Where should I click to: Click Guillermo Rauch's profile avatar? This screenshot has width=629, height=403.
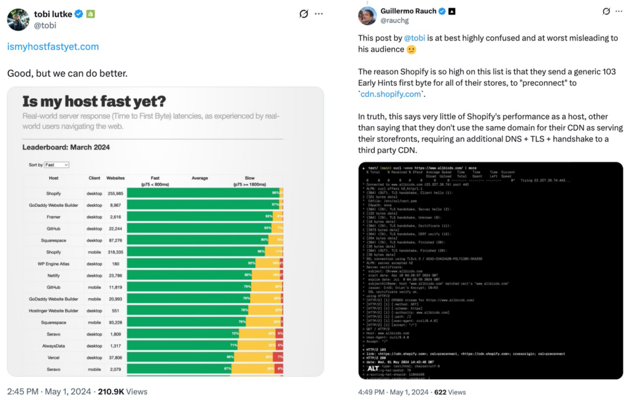(367, 16)
